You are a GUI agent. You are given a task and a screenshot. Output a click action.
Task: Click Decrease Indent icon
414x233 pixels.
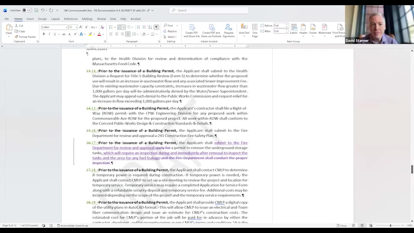pos(138,27)
